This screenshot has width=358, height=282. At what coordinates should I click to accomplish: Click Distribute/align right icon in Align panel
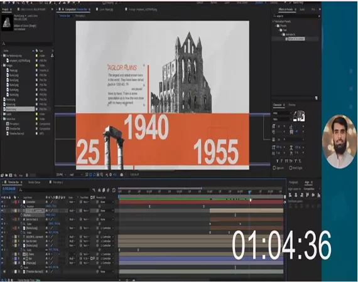[301, 195]
